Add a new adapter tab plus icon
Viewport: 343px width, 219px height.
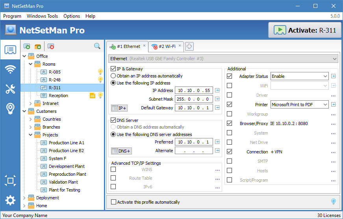[x=189, y=46]
